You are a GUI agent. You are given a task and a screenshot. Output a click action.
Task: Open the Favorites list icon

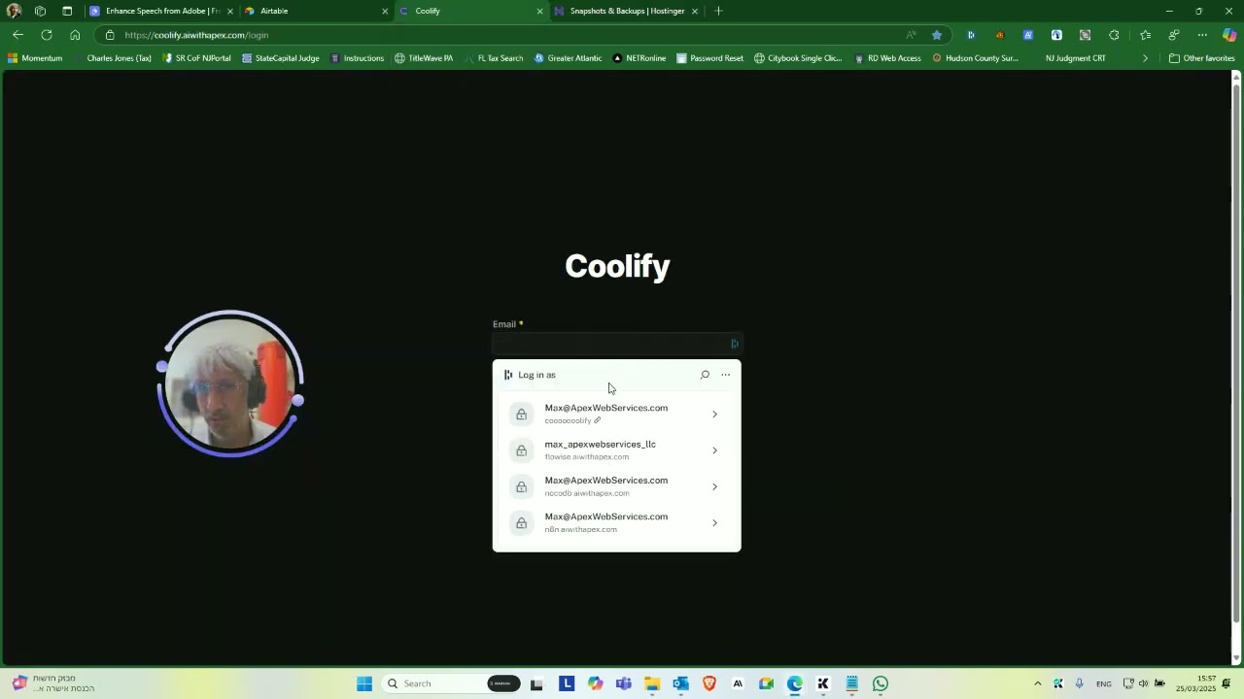click(1145, 35)
